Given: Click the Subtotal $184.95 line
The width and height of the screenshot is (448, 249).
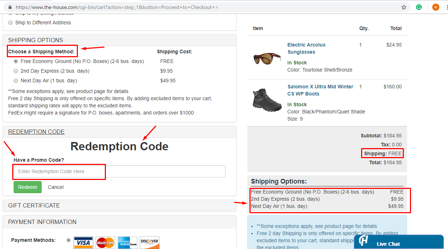Looking at the screenshot, I should 381,136.
